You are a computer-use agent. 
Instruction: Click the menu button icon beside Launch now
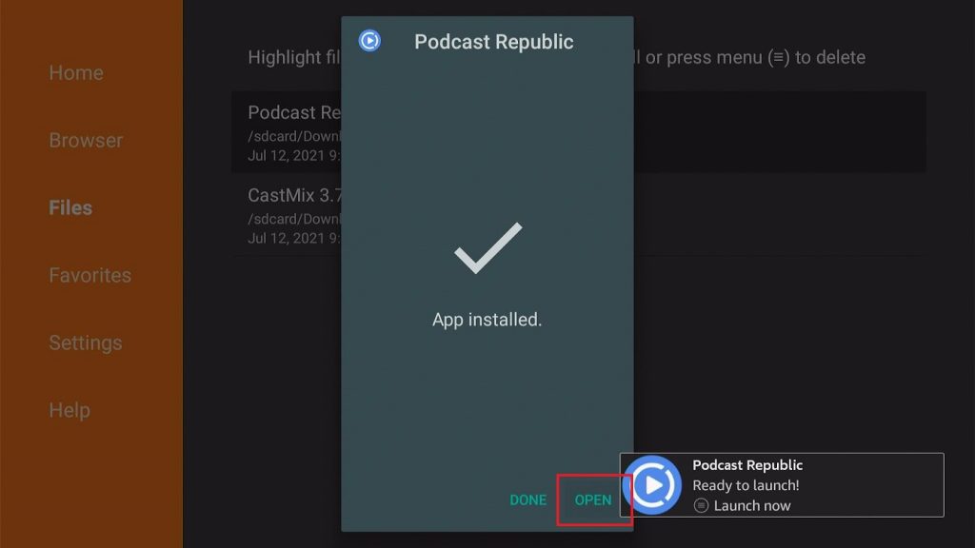tap(701, 506)
